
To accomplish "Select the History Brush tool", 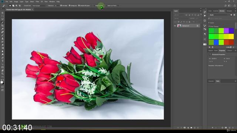I will 3,42.
